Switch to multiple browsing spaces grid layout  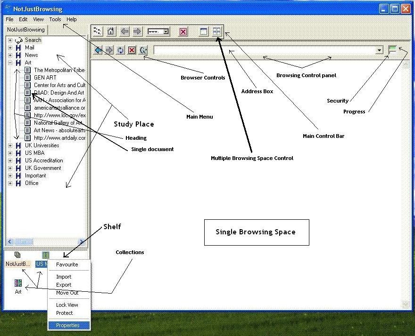[216, 32]
